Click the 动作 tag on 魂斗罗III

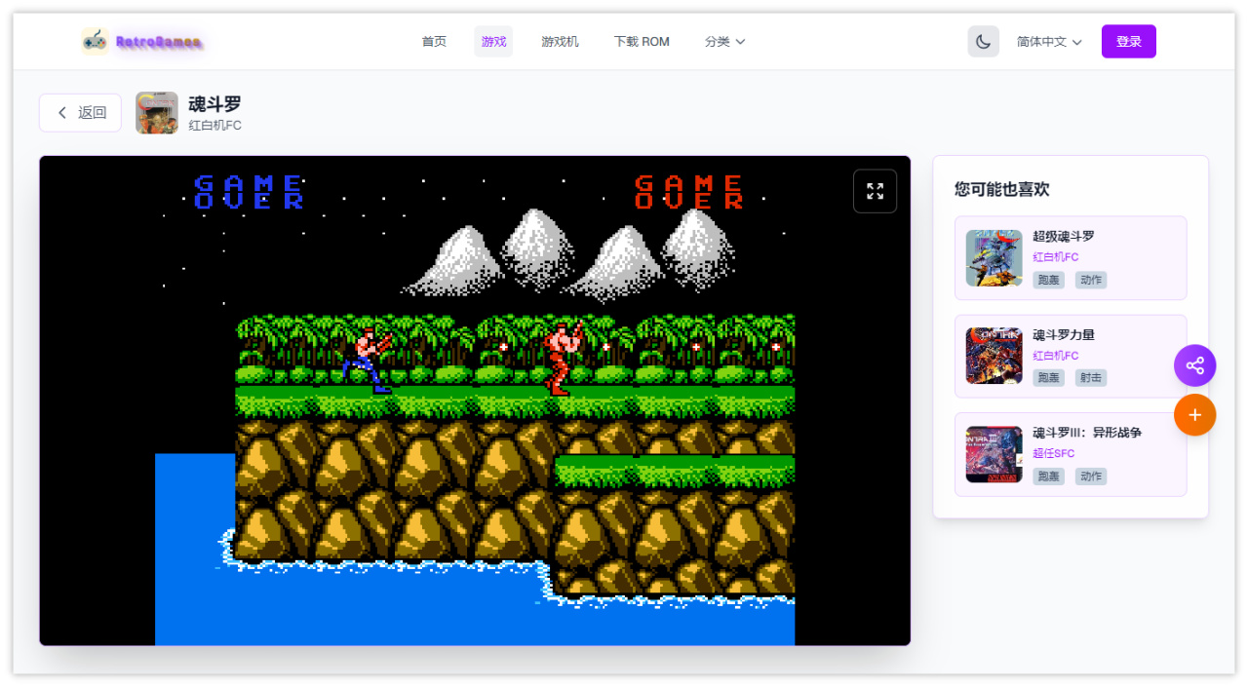tap(1091, 477)
